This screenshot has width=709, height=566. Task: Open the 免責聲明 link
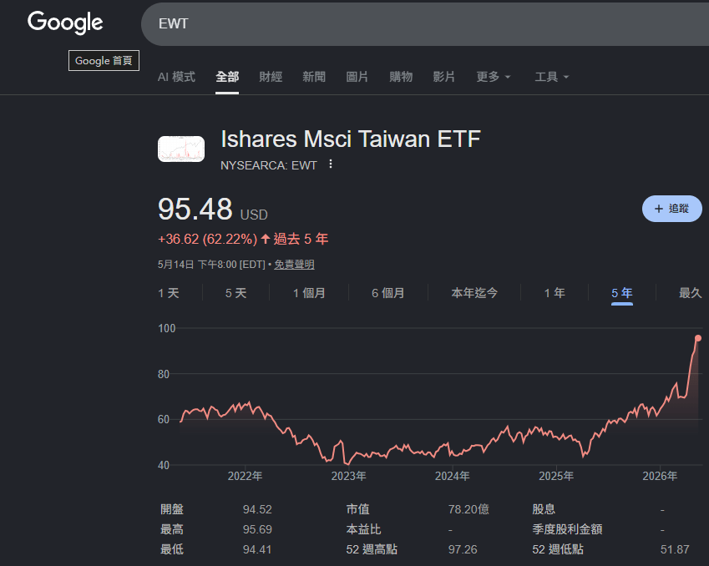pos(294,265)
